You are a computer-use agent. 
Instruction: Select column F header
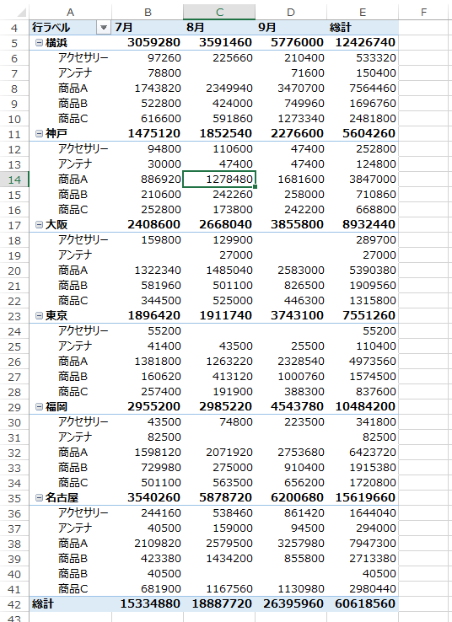pos(424,13)
